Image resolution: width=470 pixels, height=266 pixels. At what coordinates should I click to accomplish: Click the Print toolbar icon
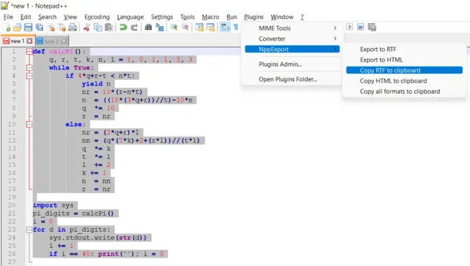(x=72, y=27)
